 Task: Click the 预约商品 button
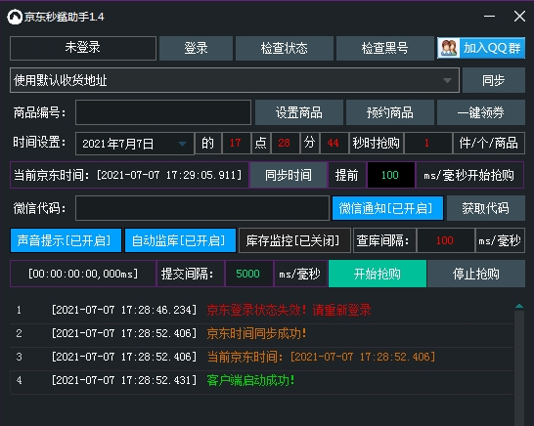(390, 112)
